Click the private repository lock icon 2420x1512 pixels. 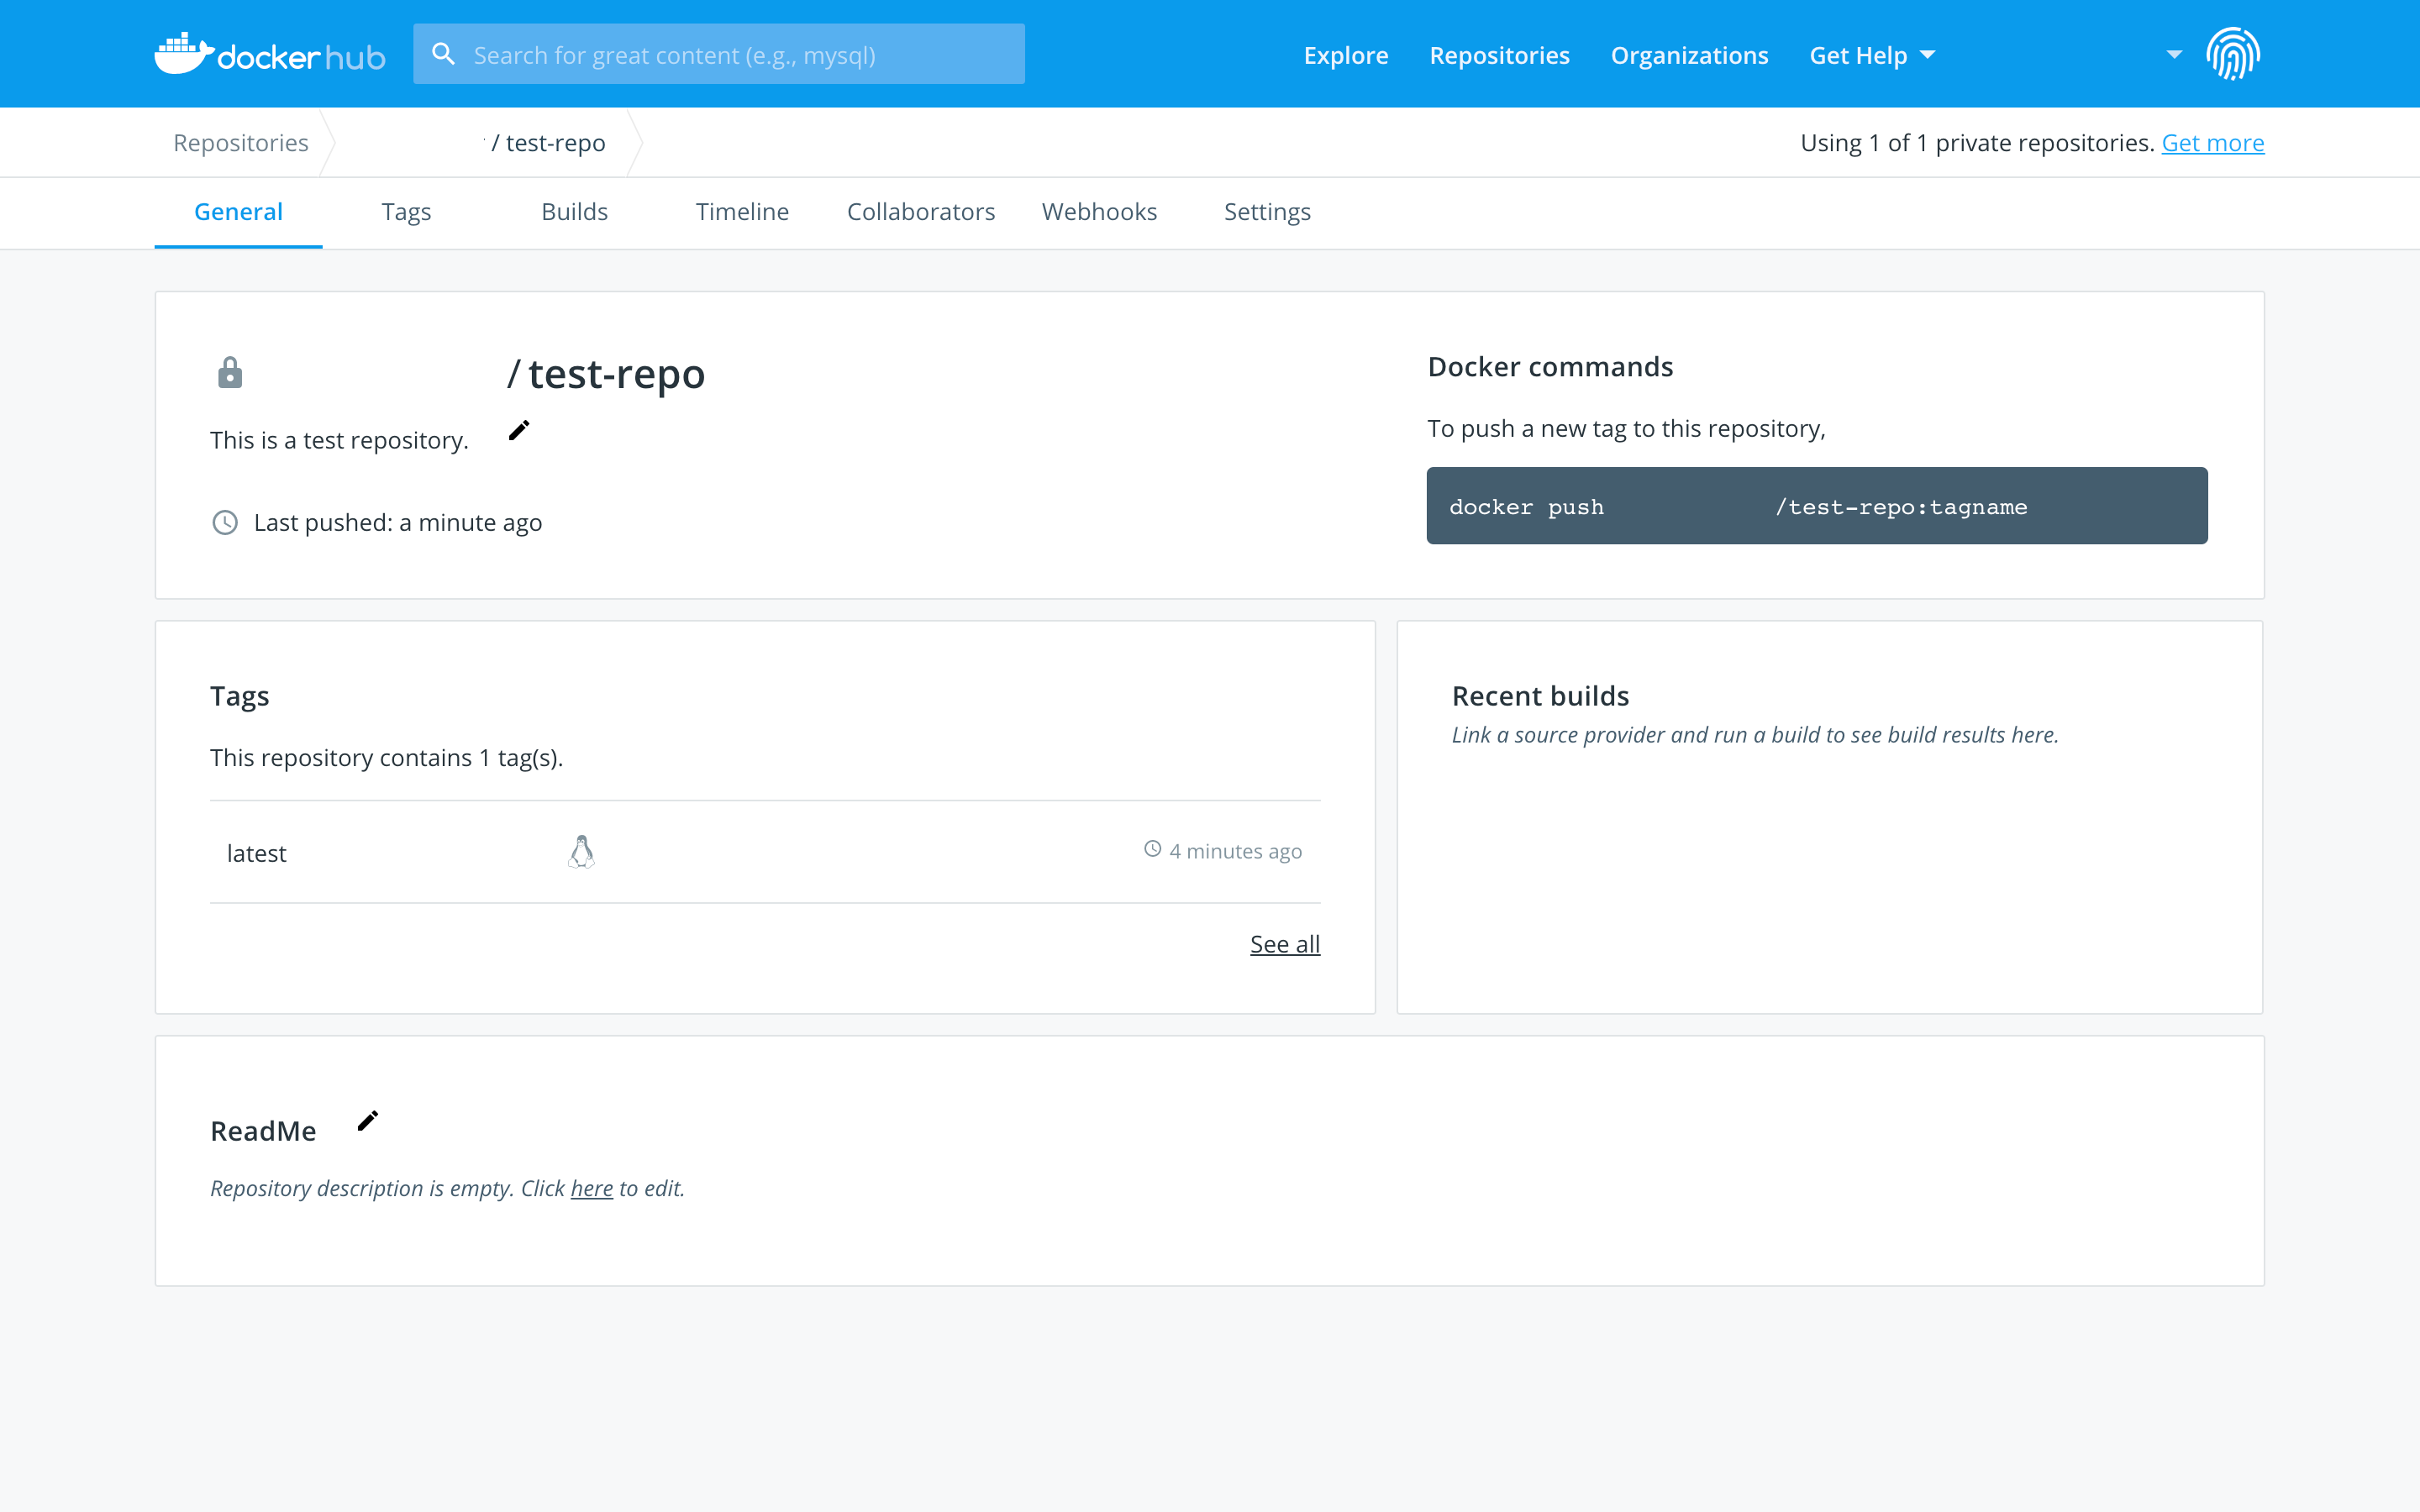click(x=230, y=372)
